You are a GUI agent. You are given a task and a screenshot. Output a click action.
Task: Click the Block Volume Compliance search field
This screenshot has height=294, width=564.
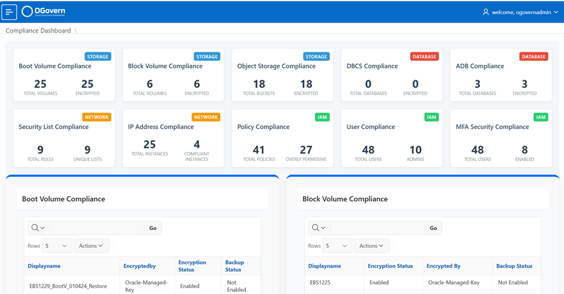pos(377,228)
